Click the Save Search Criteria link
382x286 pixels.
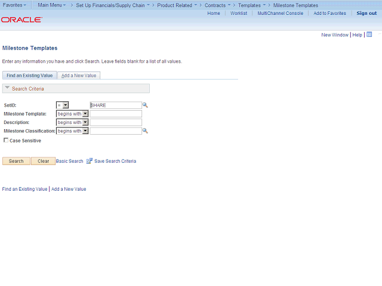click(x=115, y=161)
